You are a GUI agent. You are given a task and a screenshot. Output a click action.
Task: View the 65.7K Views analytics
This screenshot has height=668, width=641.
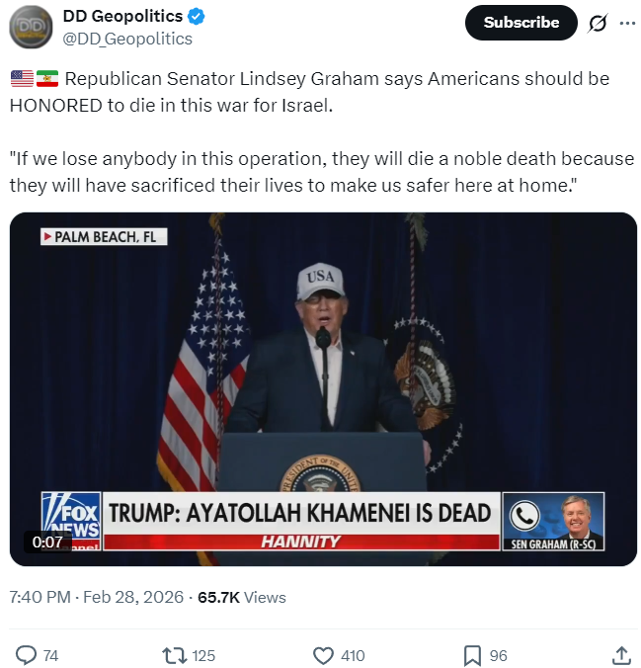pos(242,597)
